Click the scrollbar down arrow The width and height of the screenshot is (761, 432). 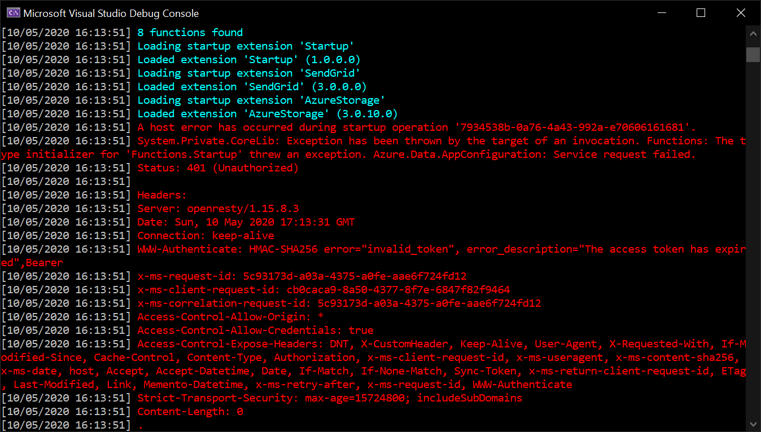753,424
